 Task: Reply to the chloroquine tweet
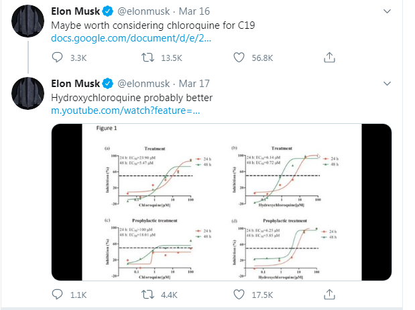[x=58, y=58]
